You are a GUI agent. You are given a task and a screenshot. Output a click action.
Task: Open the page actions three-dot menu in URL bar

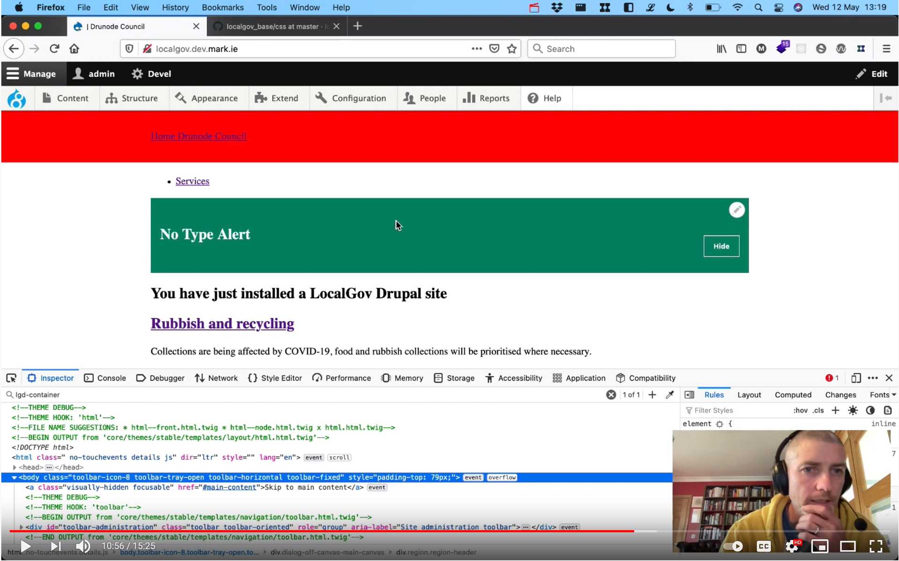pos(477,49)
